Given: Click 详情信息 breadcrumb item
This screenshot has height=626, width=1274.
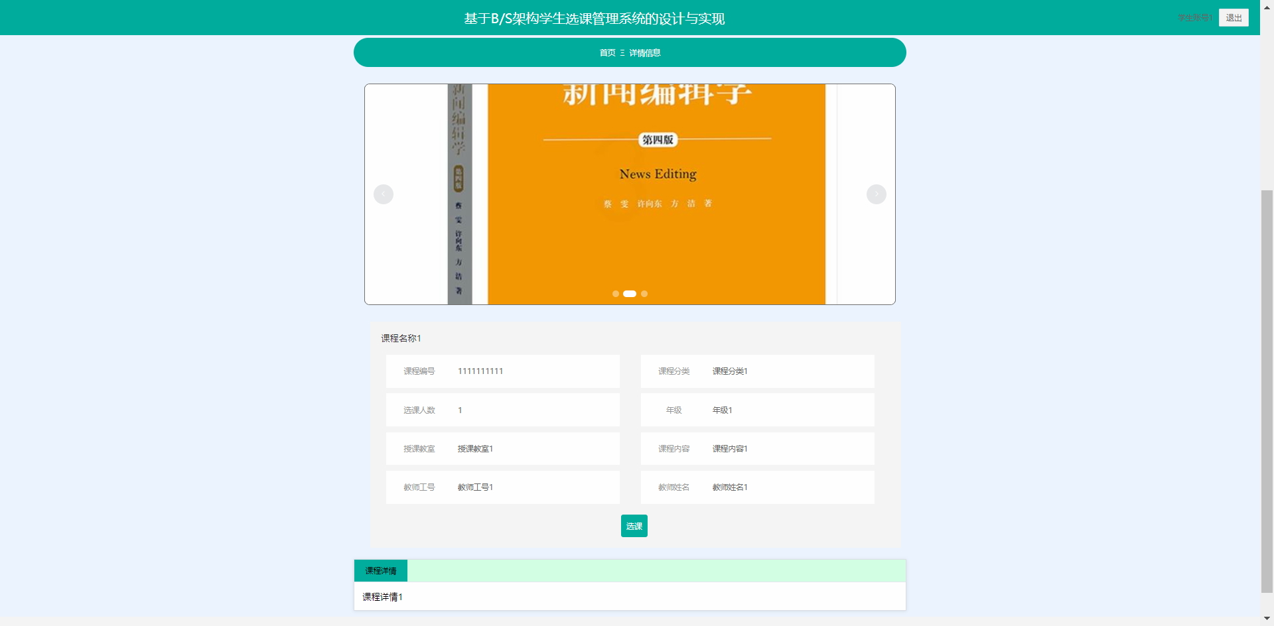Looking at the screenshot, I should click(644, 53).
